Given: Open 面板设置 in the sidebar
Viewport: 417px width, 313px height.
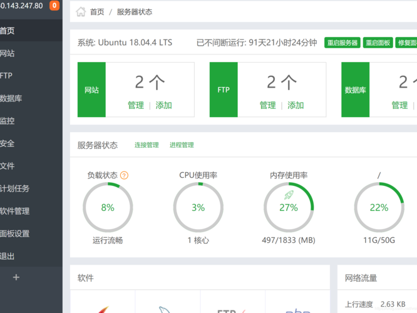Looking at the screenshot, I should (x=31, y=233).
